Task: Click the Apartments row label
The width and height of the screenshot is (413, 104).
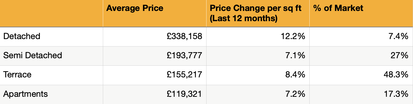Action: point(25,94)
